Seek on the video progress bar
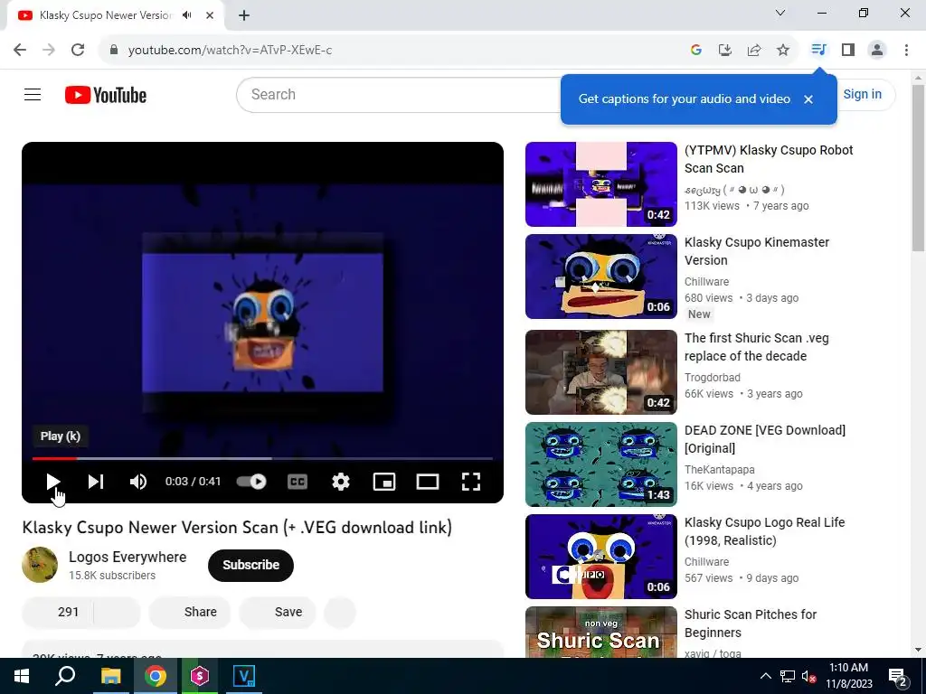This screenshot has width=926, height=694. click(262, 458)
